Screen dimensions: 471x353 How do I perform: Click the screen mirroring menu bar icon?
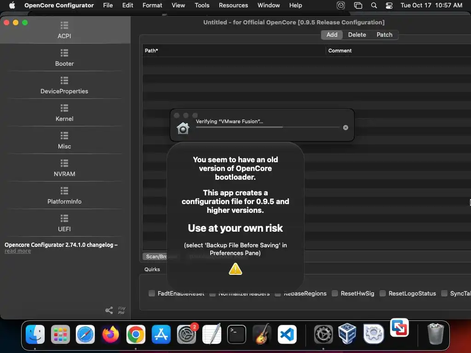click(358, 6)
